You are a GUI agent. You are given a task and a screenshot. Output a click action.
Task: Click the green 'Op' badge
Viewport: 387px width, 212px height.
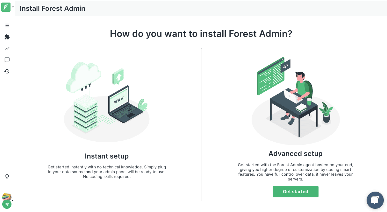pyautogui.click(x=7, y=204)
